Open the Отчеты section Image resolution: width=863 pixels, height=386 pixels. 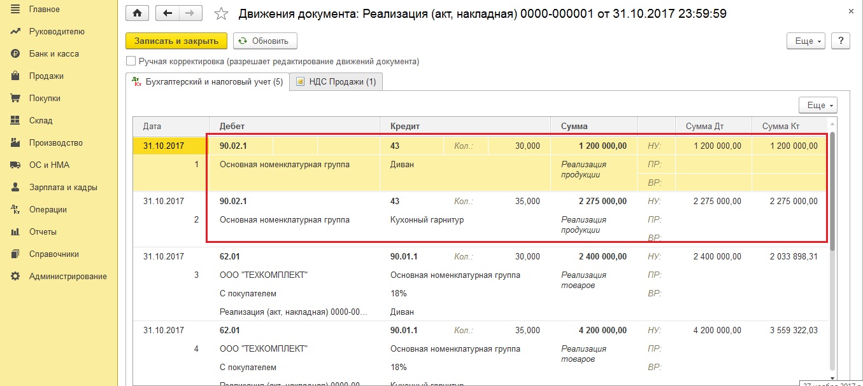pos(43,231)
